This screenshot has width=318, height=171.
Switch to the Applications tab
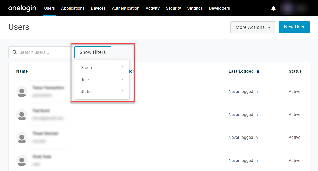[73, 8]
